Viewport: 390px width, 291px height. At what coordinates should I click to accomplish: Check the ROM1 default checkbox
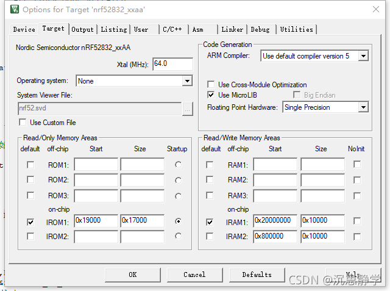click(x=30, y=165)
